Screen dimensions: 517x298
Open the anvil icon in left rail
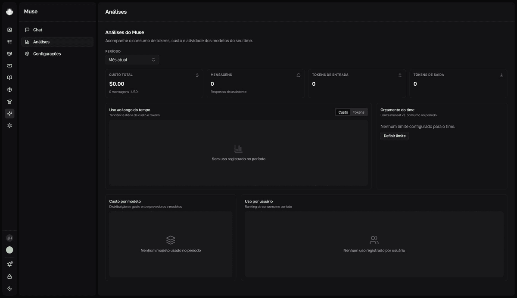pos(9,102)
